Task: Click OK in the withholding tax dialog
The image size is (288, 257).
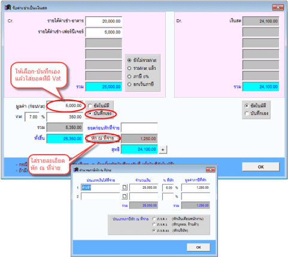Action: [198, 247]
